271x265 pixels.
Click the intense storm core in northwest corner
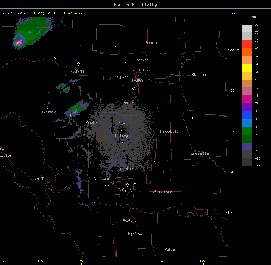click(x=19, y=42)
